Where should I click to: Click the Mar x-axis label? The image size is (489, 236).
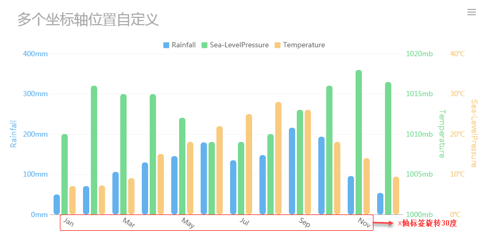tap(129, 223)
